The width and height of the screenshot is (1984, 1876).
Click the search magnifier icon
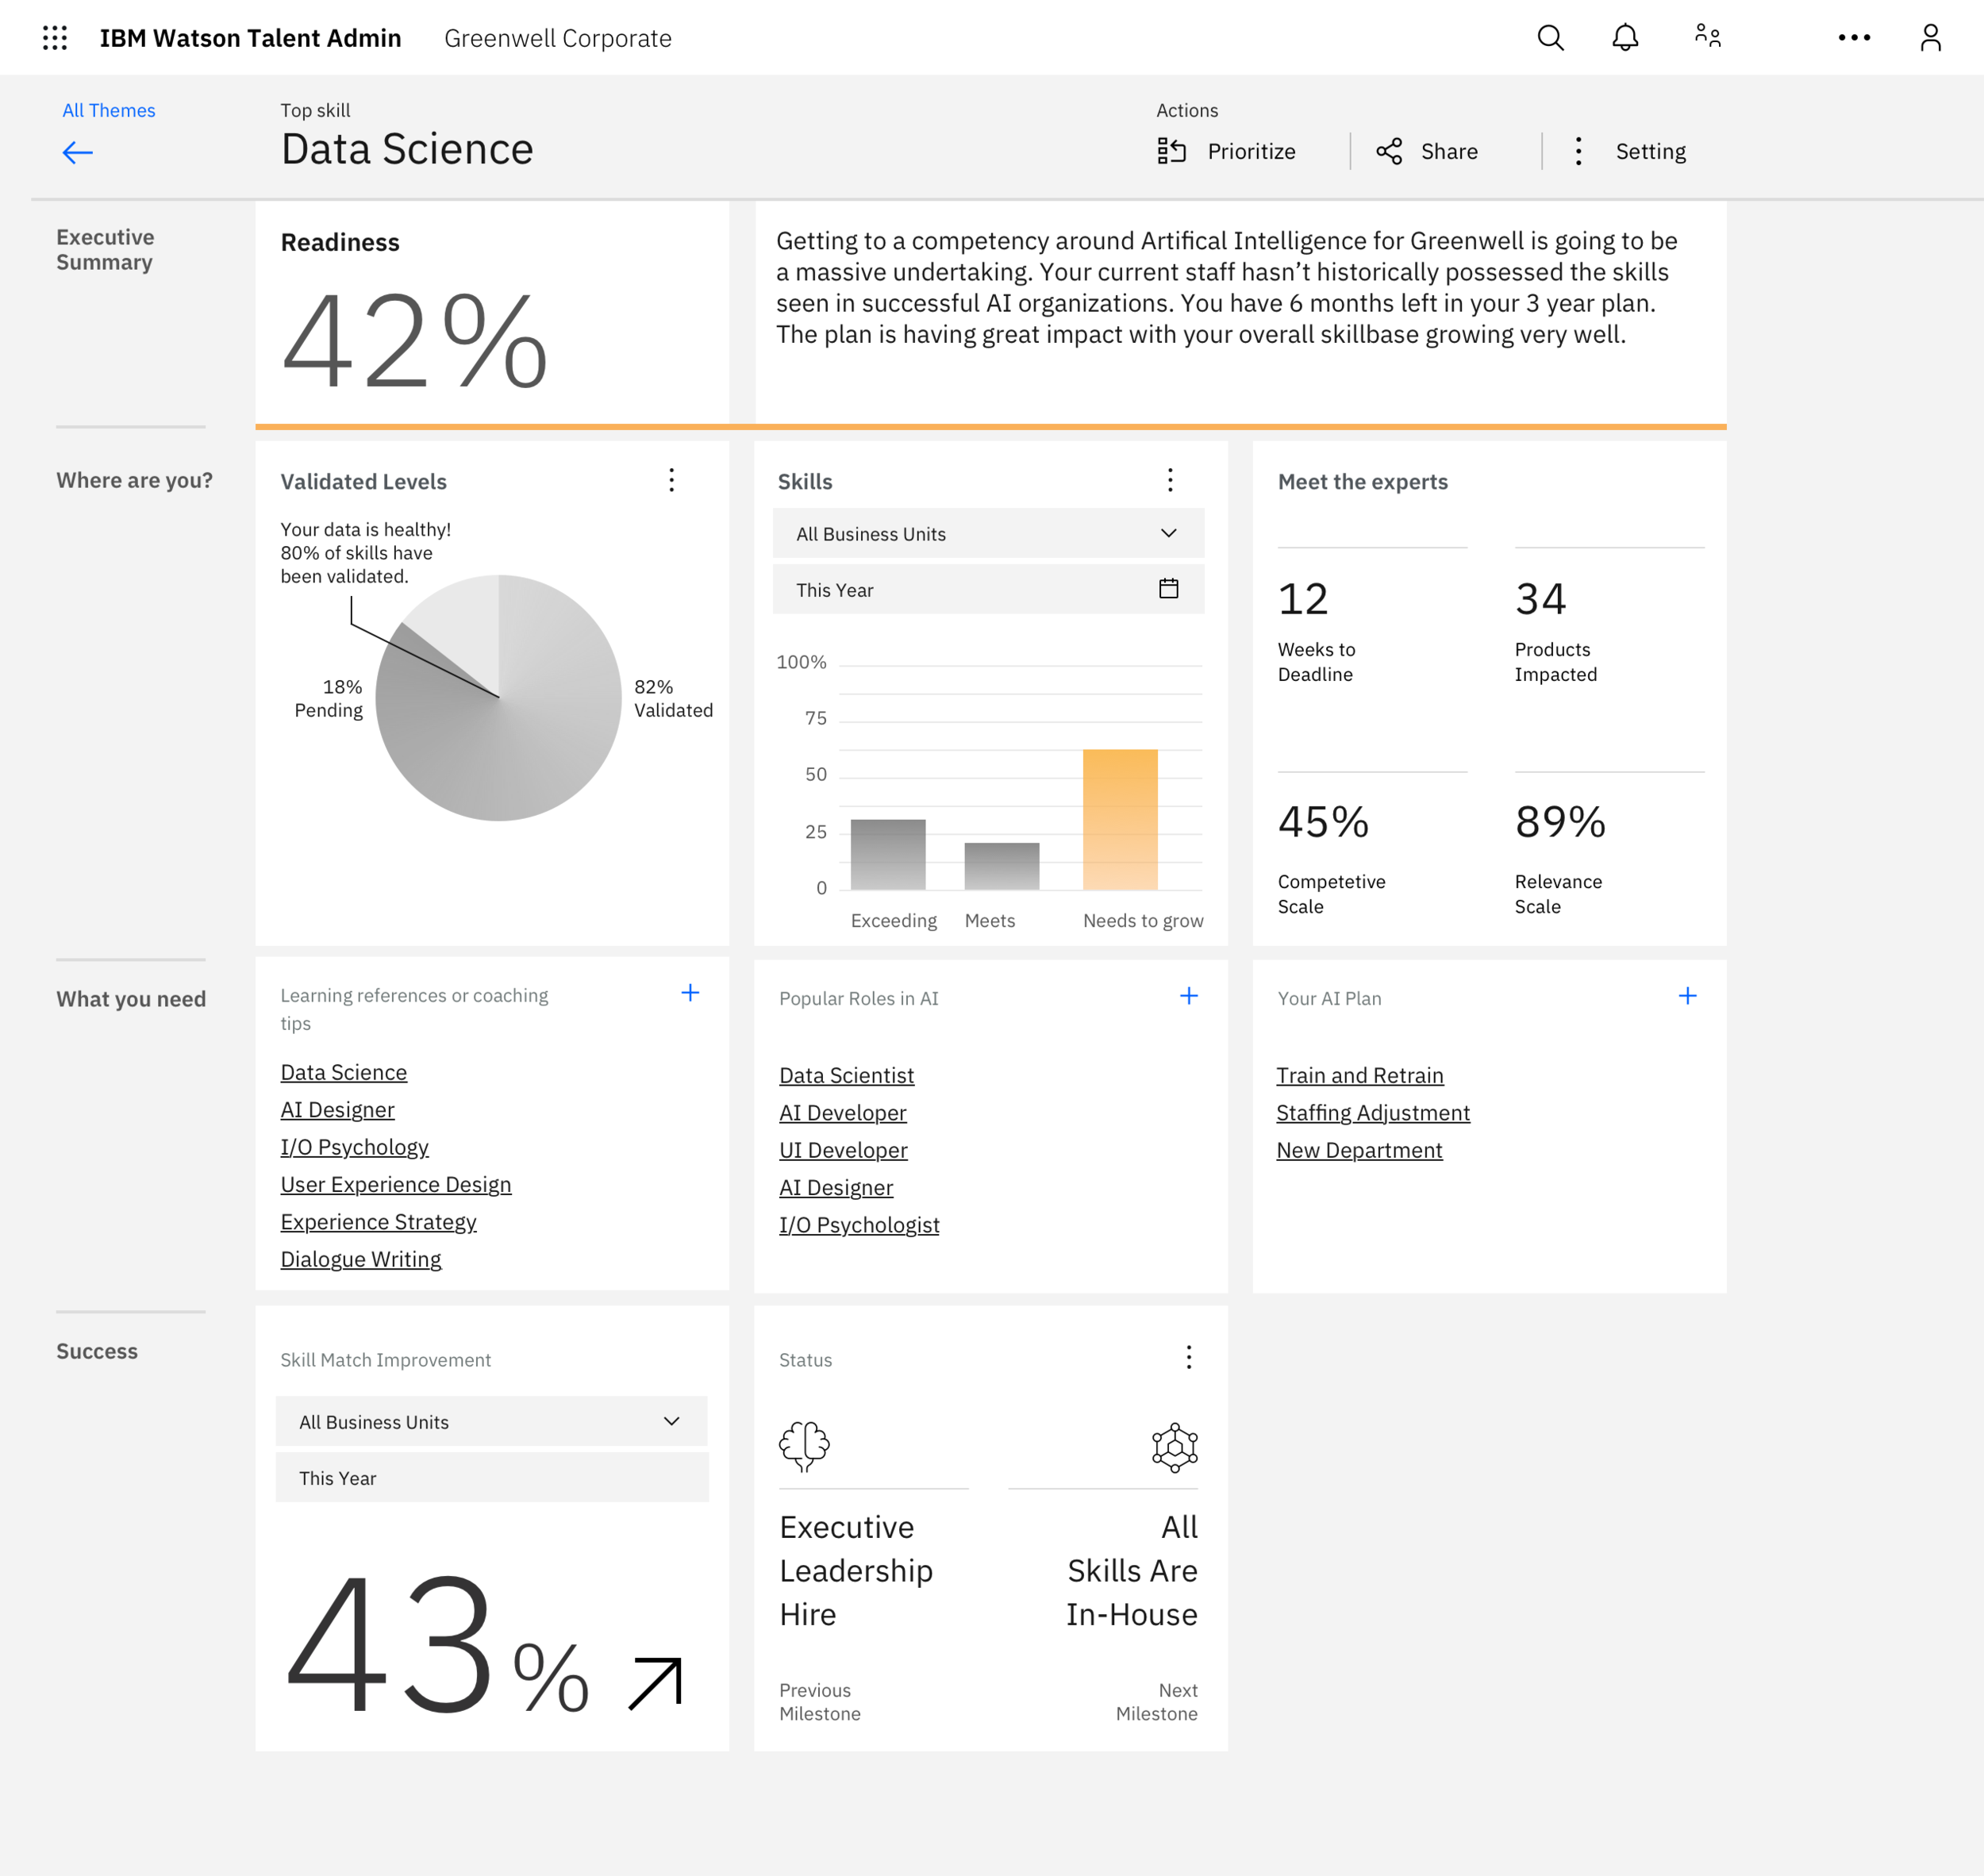[1550, 38]
